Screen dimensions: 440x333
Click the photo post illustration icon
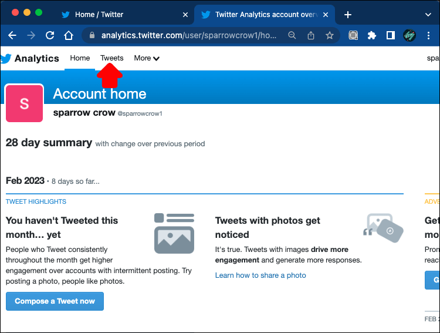(x=174, y=233)
